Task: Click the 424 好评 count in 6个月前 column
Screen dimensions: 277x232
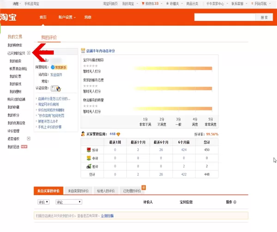Action: (x=184, y=150)
